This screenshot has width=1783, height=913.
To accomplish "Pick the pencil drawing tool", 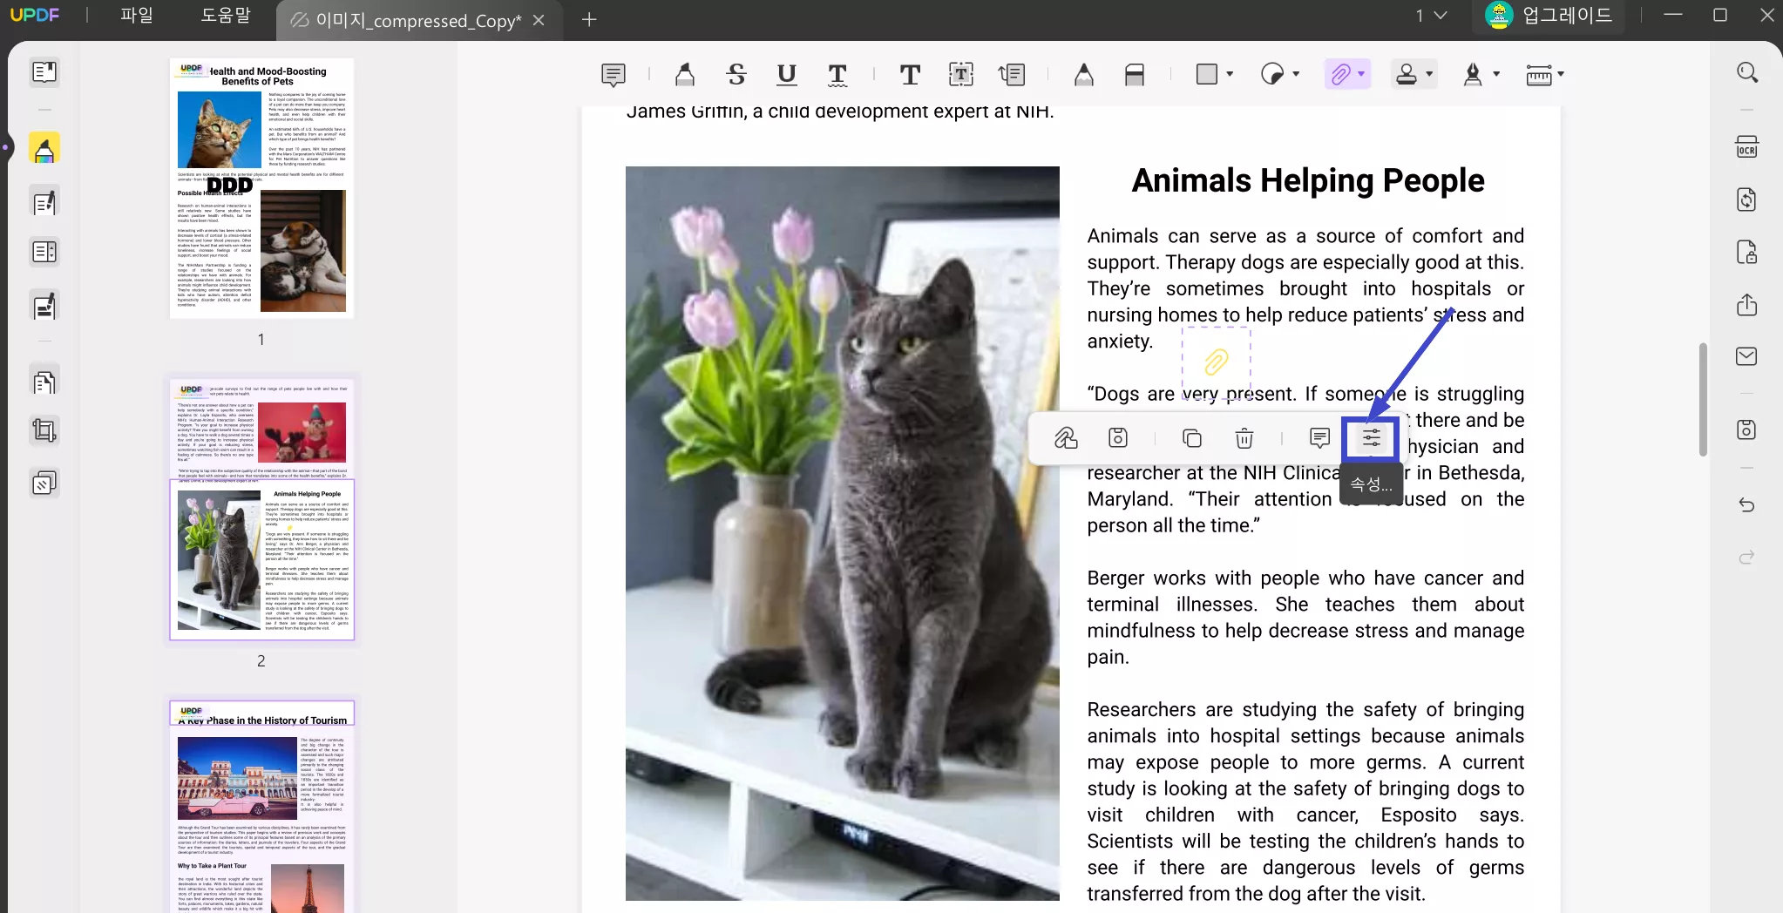I will pyautogui.click(x=1083, y=75).
